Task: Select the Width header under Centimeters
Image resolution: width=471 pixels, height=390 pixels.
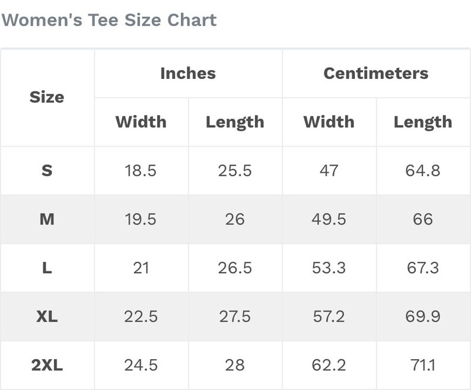Action: click(x=329, y=122)
